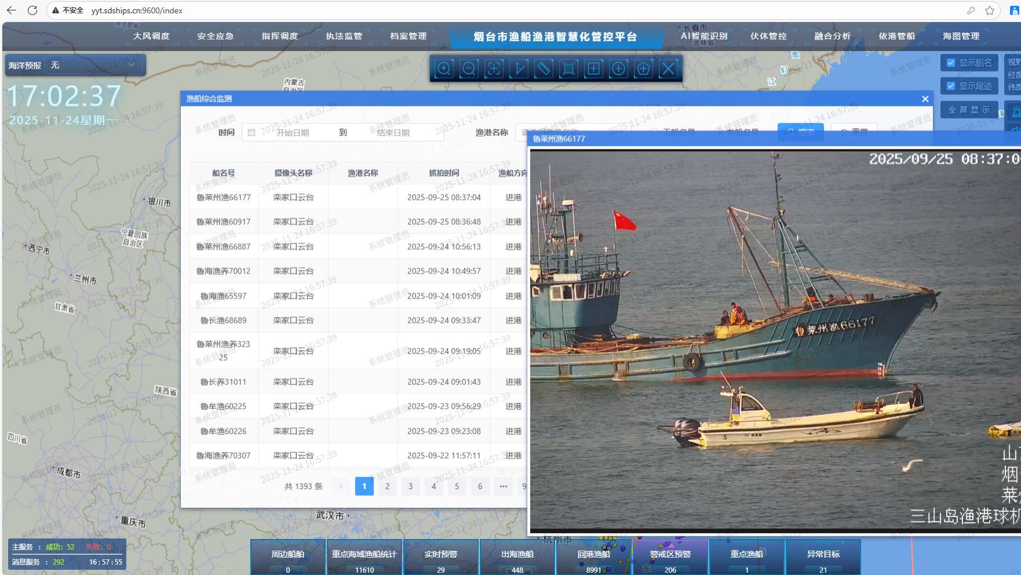Click the 鲁莱州渔66177 ship snapshot image

775,341
